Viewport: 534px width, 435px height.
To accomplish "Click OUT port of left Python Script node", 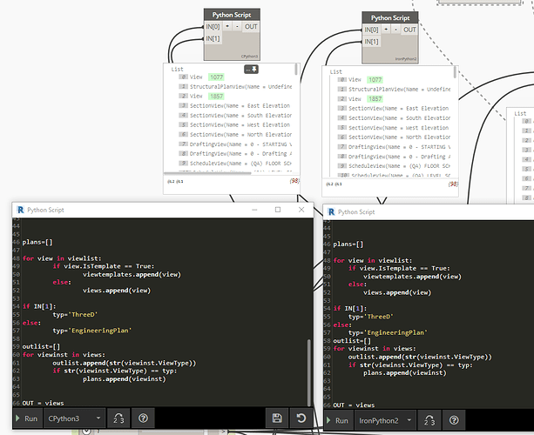I will [x=251, y=26].
